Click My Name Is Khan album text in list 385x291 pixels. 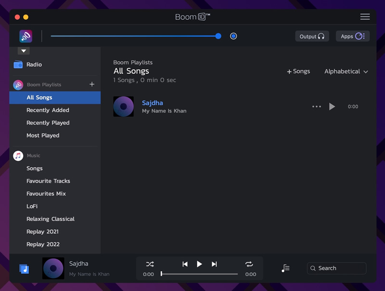(x=164, y=111)
